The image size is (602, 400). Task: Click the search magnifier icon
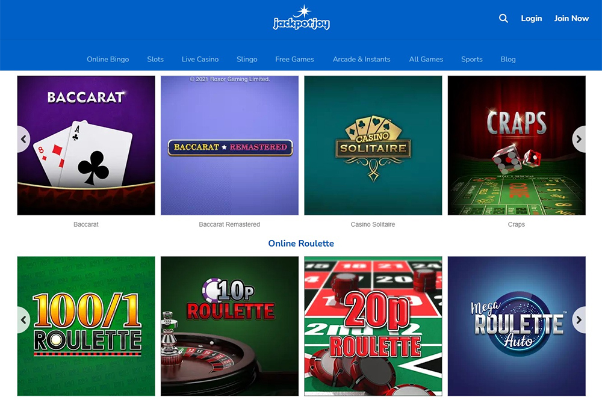tap(503, 19)
